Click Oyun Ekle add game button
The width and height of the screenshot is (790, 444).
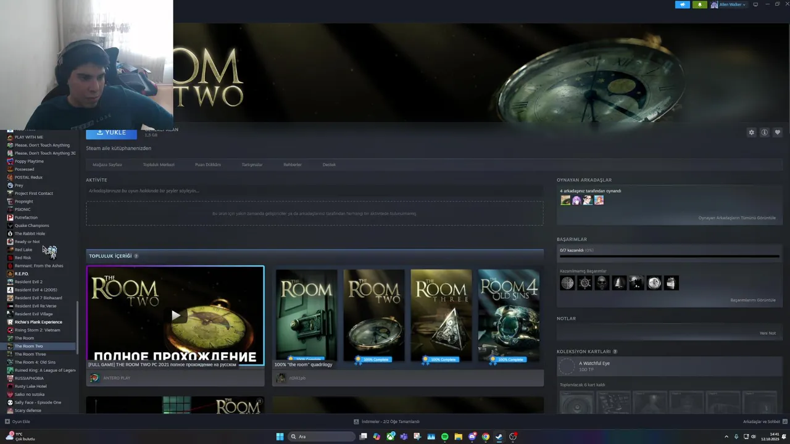coord(17,422)
